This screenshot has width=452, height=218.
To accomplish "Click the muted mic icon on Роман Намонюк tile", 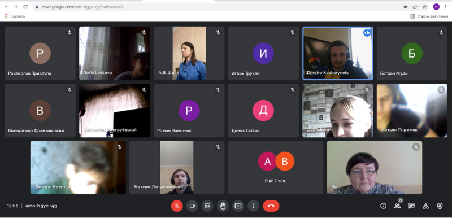I will point(218,90).
